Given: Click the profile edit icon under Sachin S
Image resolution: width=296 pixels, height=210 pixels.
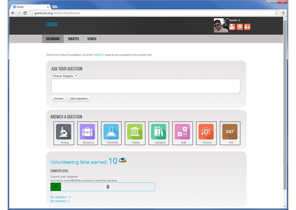Looking at the screenshot, I should coord(232,27).
